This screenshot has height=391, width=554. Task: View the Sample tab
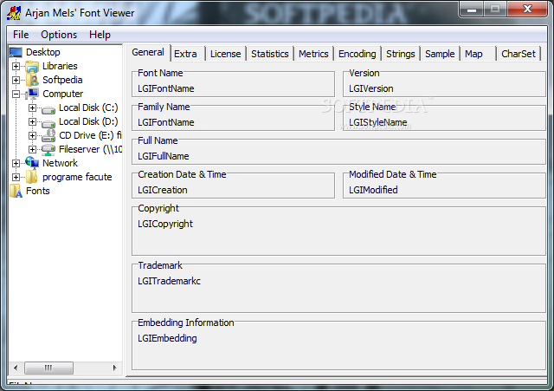pyautogui.click(x=440, y=54)
